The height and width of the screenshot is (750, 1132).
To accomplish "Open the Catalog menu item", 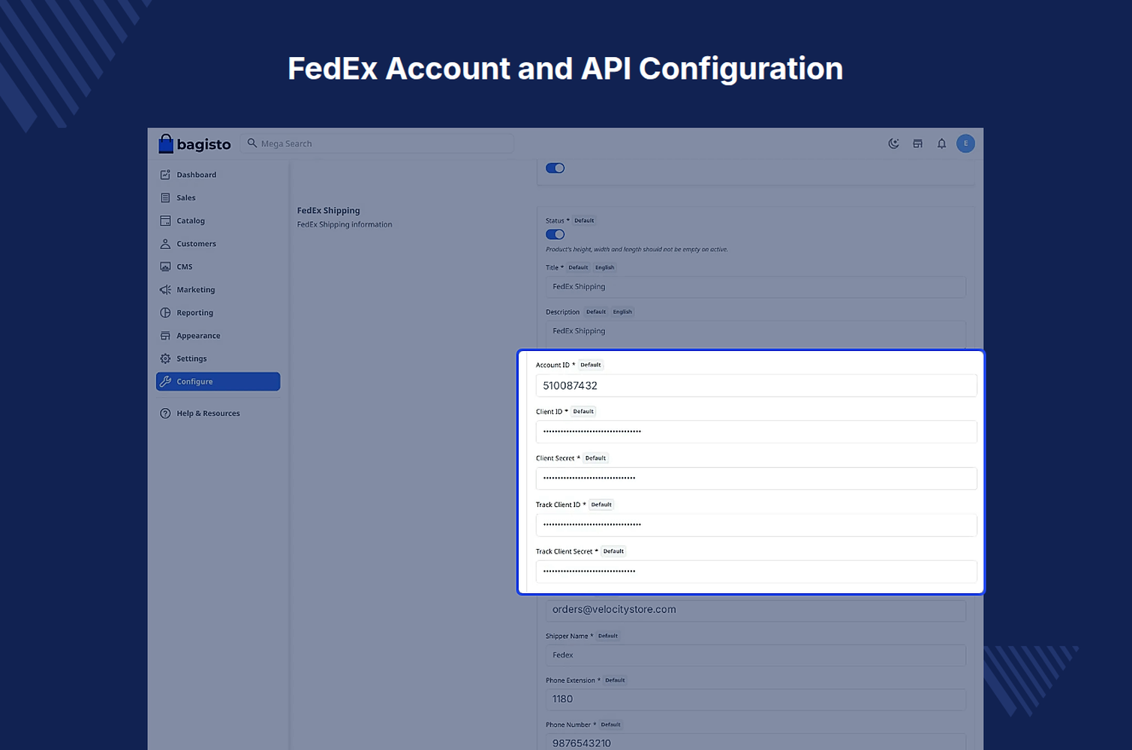I will [x=218, y=220].
